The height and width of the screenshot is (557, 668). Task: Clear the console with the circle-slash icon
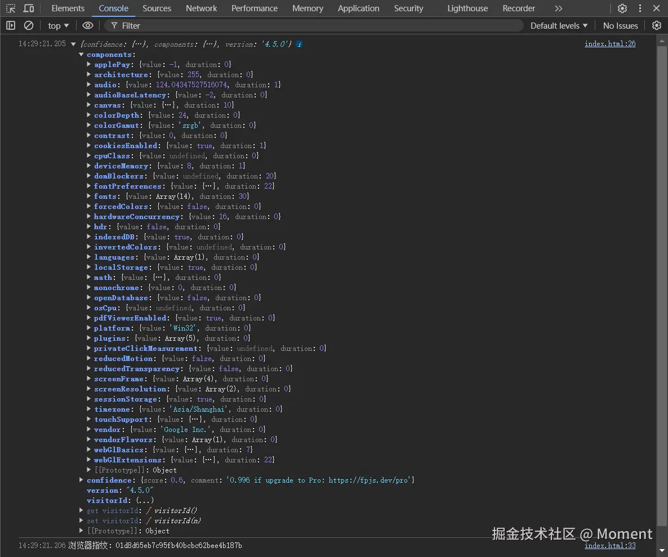coord(29,25)
